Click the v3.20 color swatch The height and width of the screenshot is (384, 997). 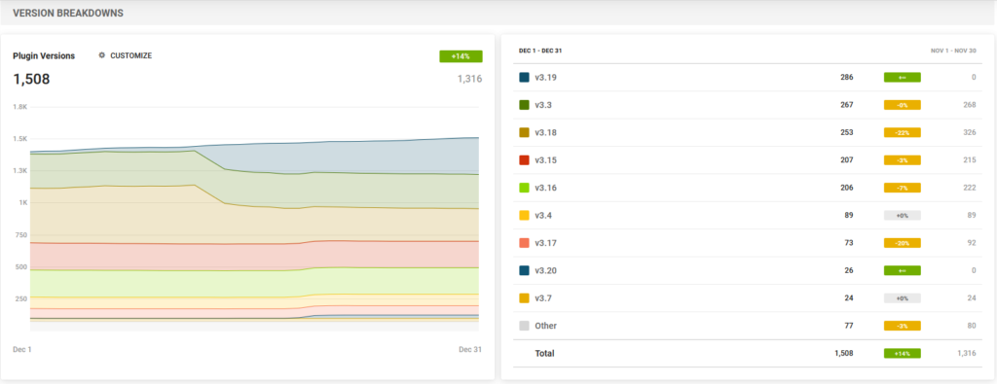[524, 270]
